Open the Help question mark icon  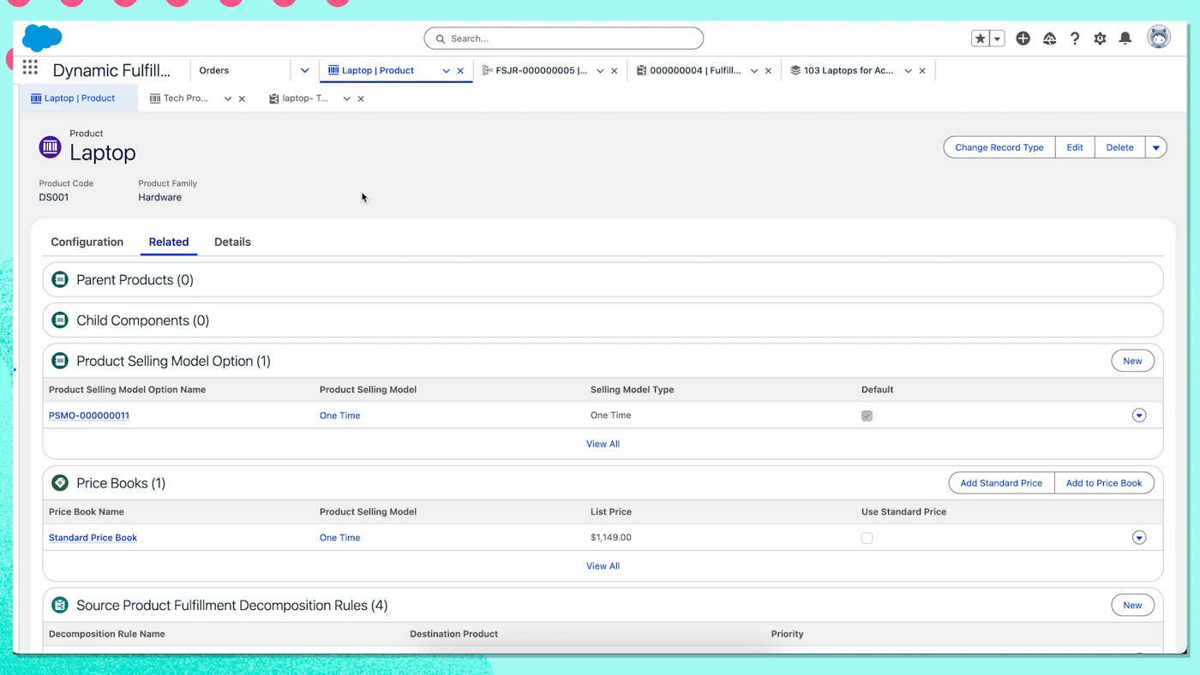(x=1075, y=39)
